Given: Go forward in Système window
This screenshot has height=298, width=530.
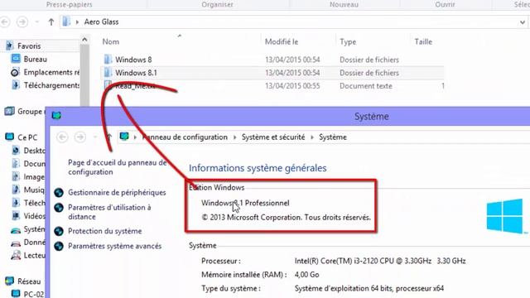Looking at the screenshot, I should coord(80,137).
